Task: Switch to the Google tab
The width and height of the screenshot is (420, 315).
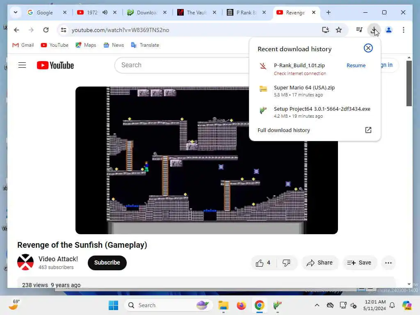Action: coord(44,12)
